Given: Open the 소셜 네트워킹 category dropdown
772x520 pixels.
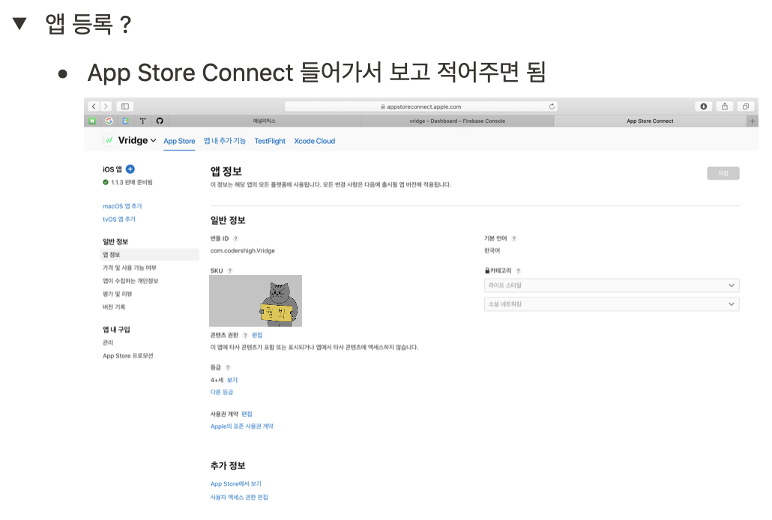Looking at the screenshot, I should click(612, 304).
